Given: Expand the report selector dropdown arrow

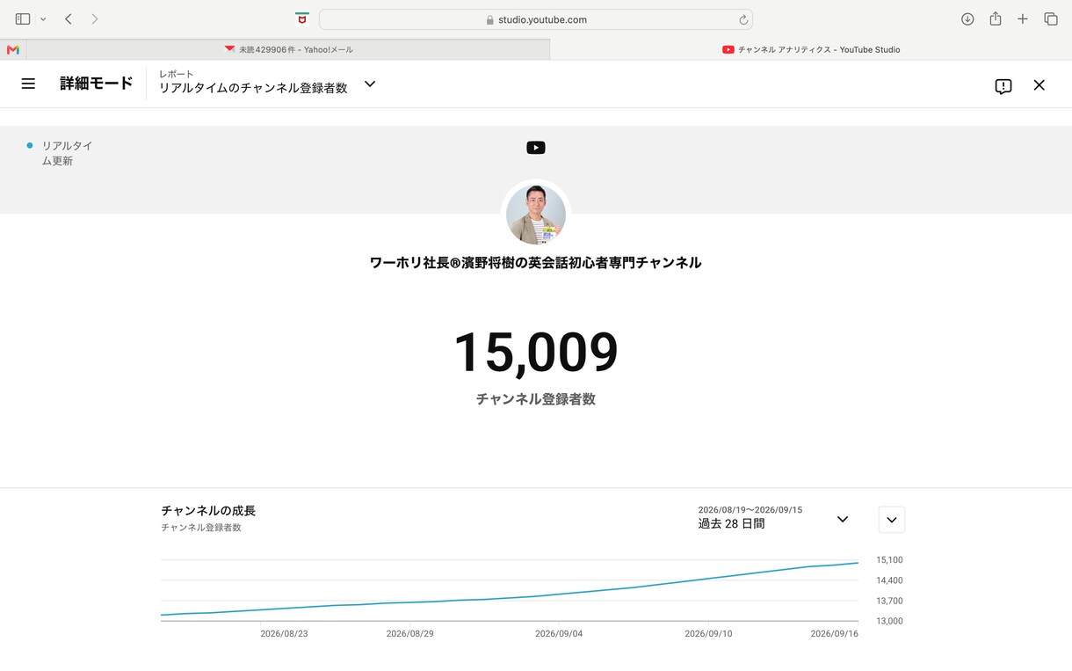Looking at the screenshot, I should [370, 84].
